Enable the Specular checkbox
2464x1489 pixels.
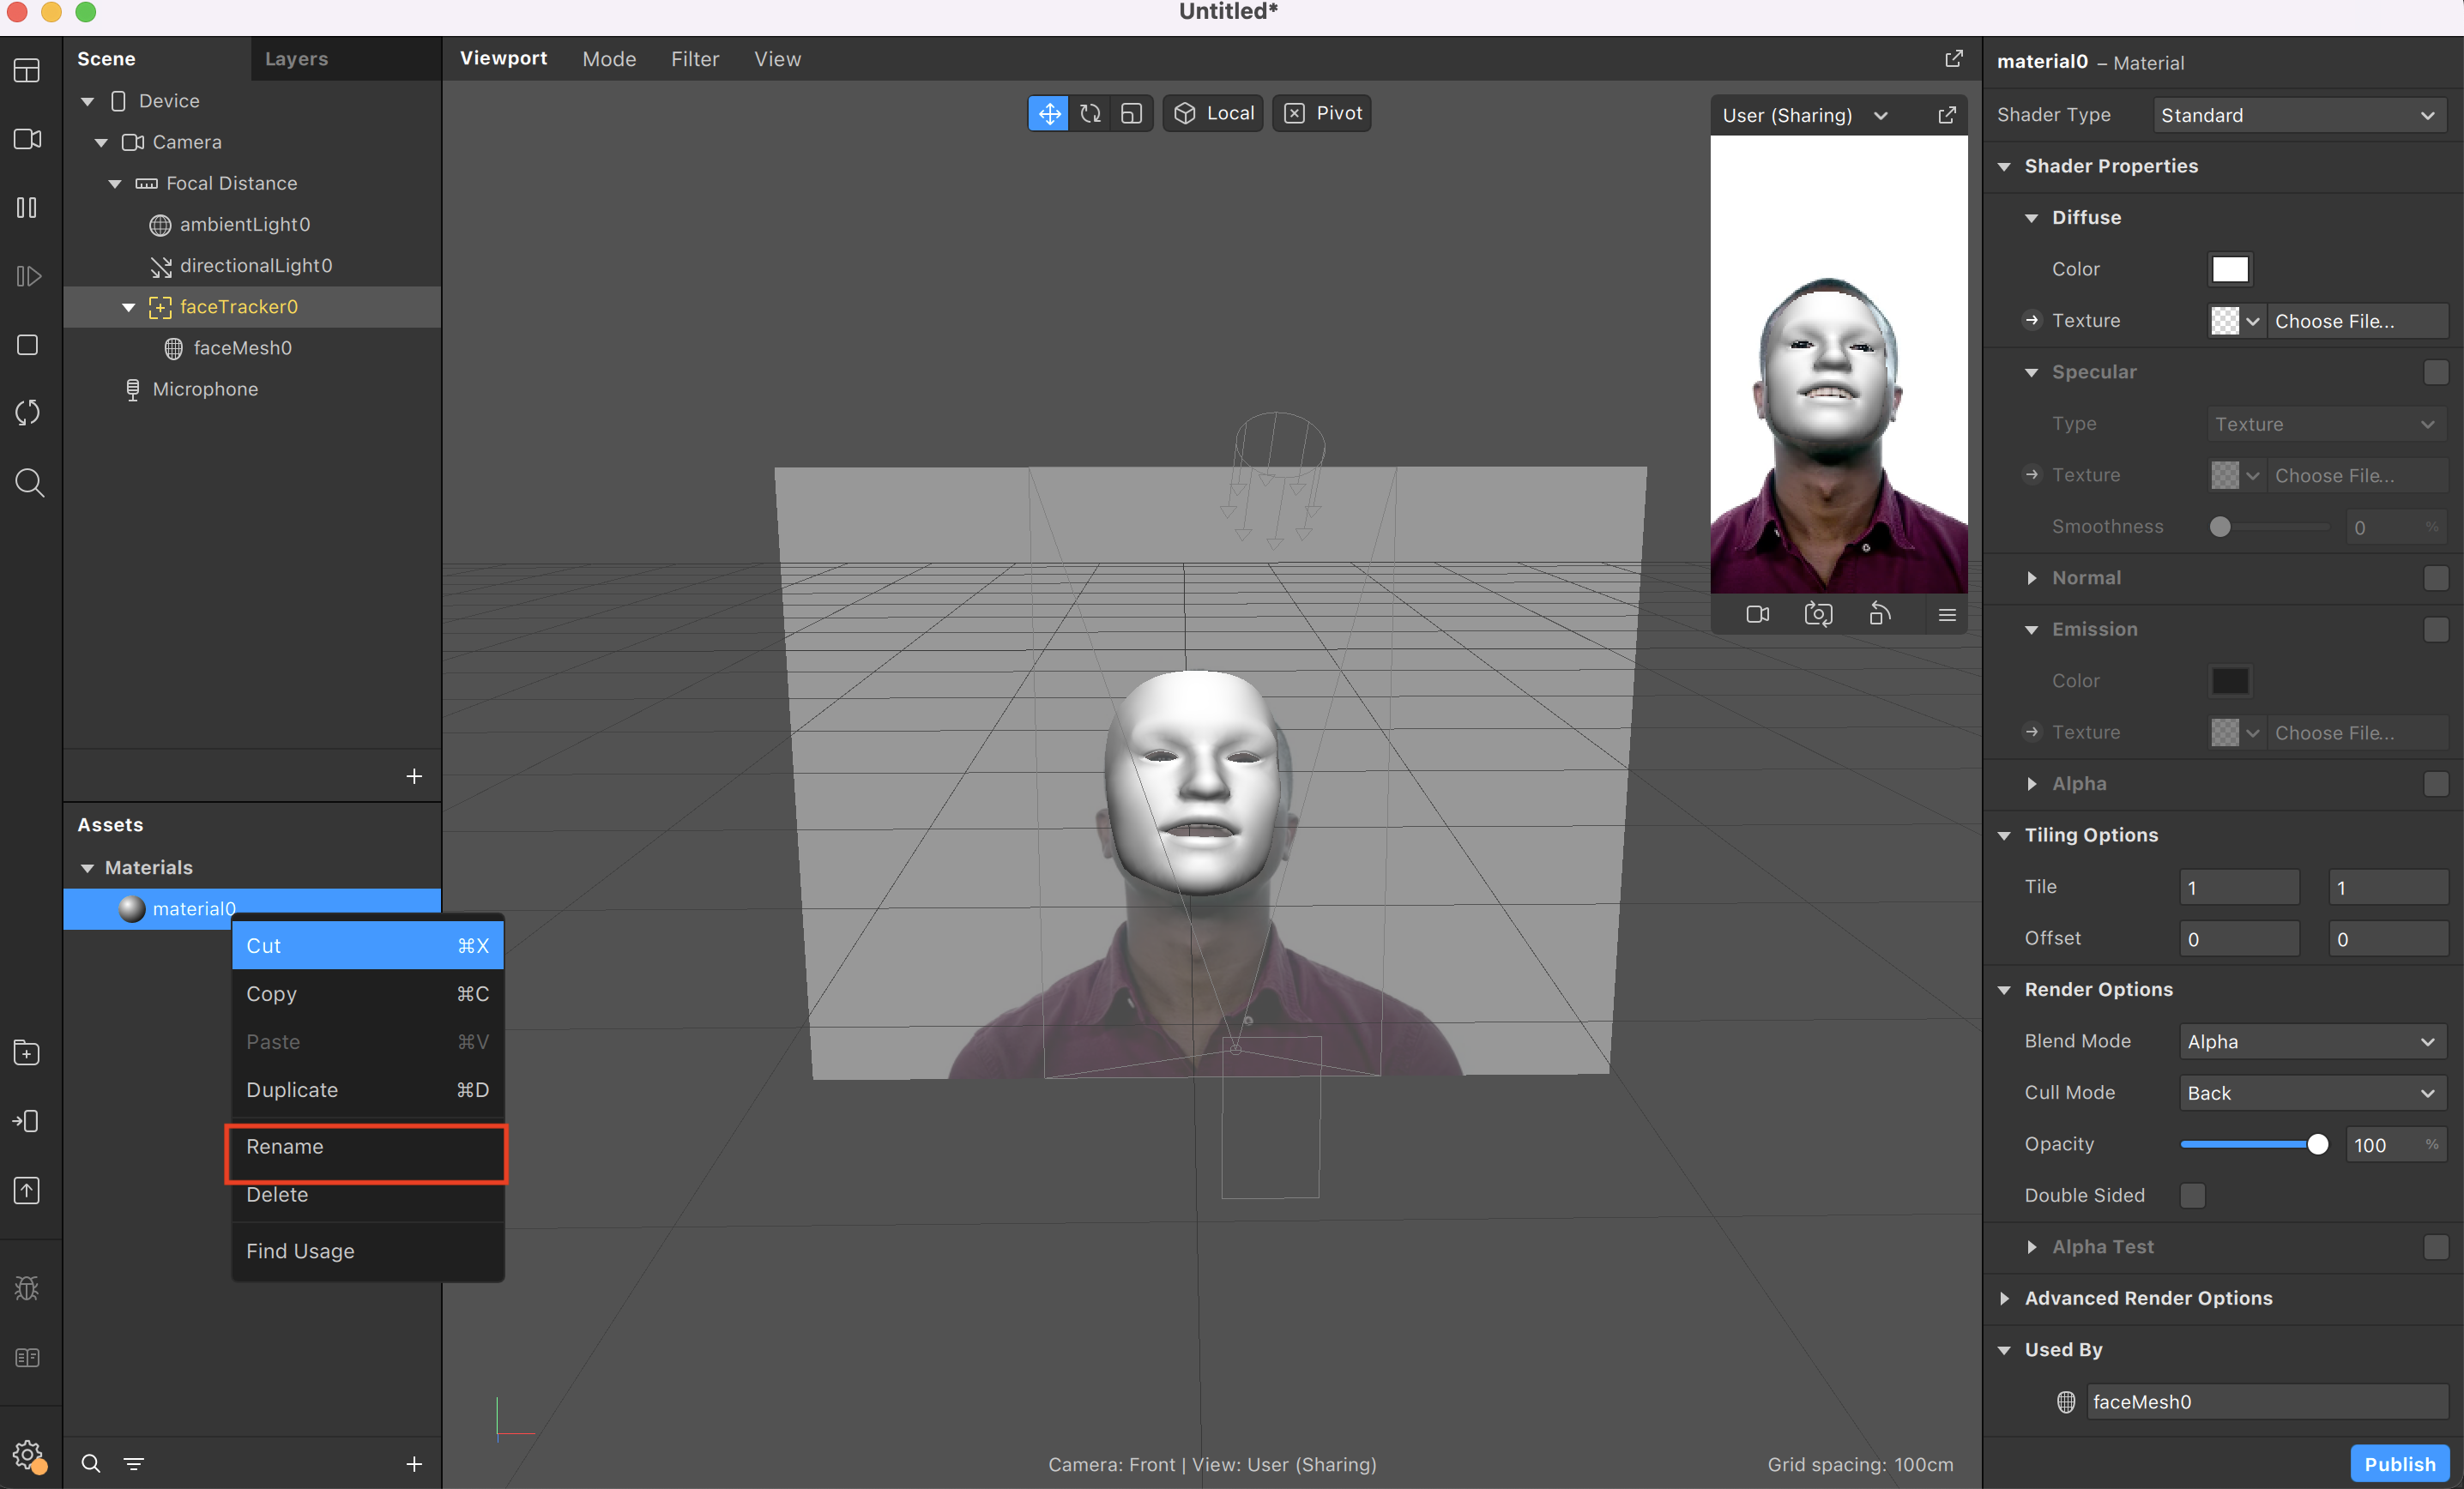(x=2435, y=372)
